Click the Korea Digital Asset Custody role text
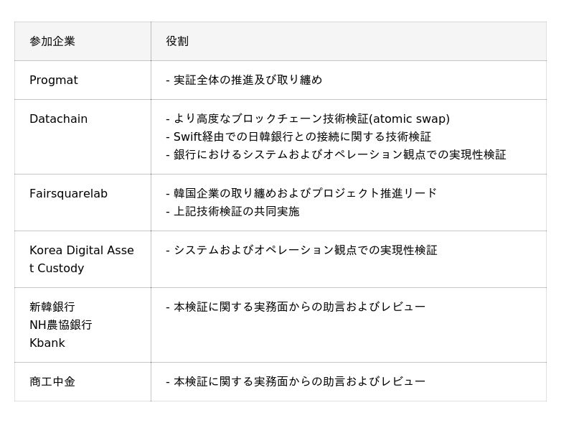 (301, 251)
